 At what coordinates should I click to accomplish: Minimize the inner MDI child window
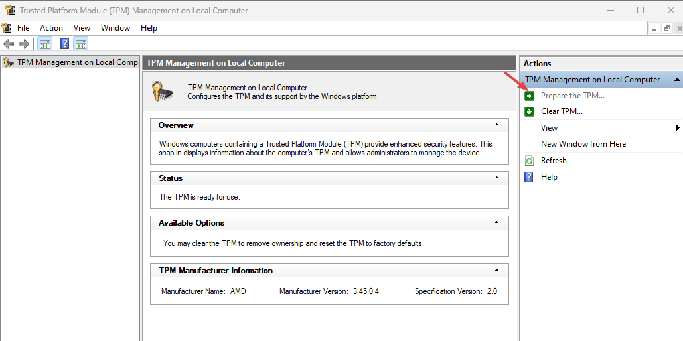pyautogui.click(x=653, y=29)
